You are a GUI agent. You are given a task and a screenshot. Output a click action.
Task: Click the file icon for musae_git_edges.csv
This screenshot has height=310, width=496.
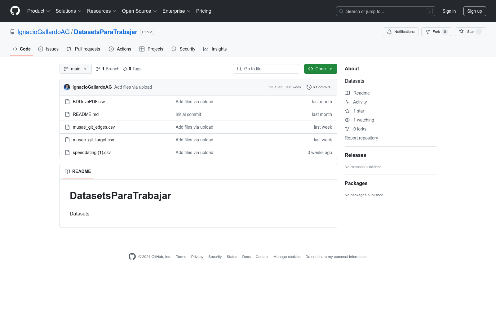coord(67,127)
